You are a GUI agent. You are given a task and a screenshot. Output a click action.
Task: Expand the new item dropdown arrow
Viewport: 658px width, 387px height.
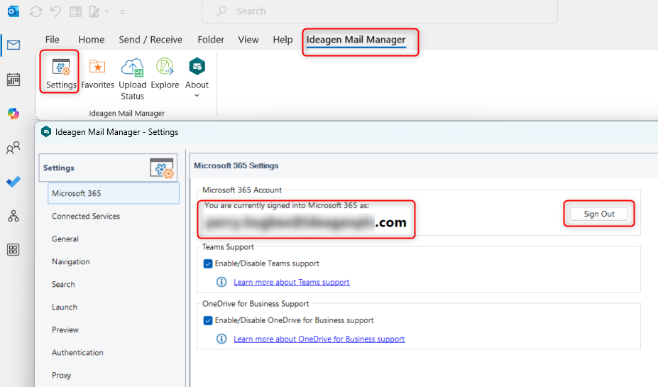click(x=106, y=12)
